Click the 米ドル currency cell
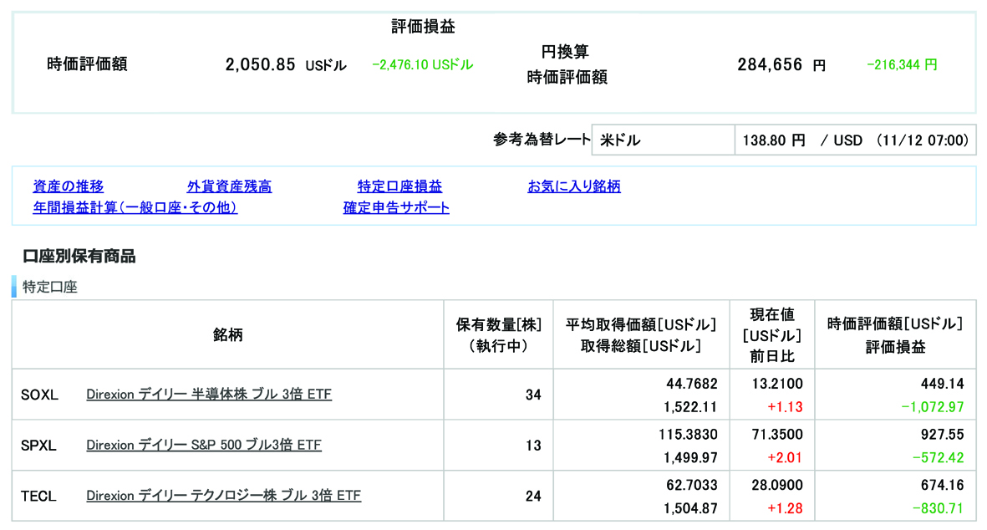Screen dimensions: 987x530 [664, 140]
